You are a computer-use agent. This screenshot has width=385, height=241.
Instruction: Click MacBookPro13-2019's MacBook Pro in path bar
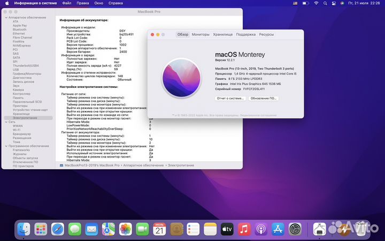(92, 165)
